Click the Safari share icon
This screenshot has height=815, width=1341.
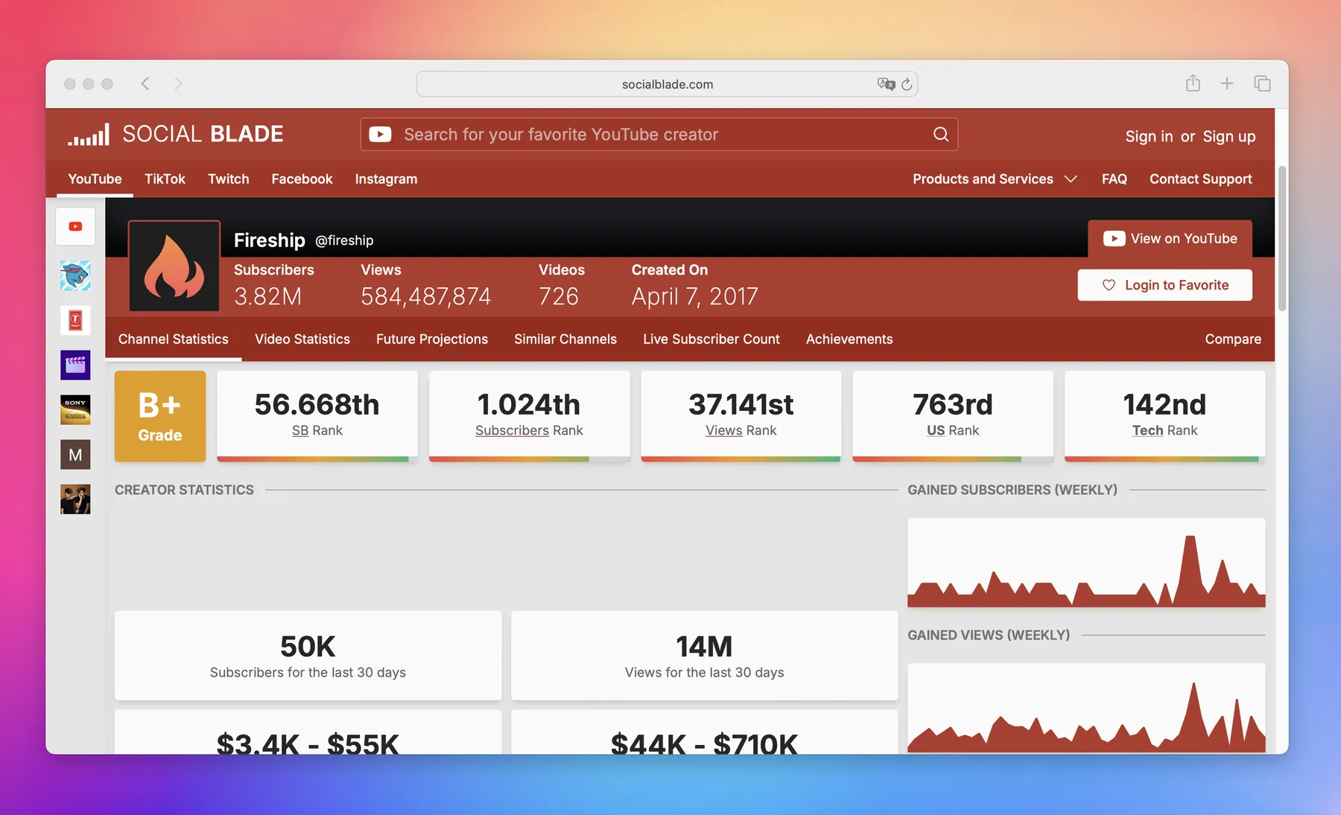pos(1193,83)
